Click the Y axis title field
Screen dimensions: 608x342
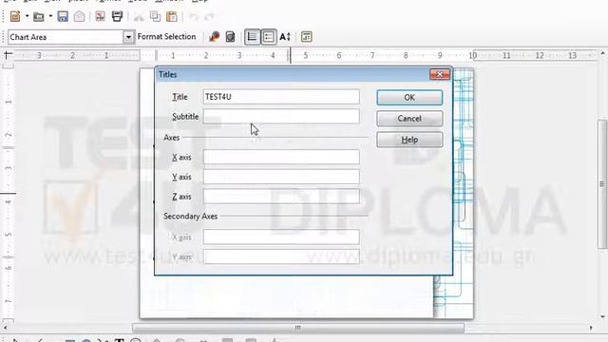[281, 177]
